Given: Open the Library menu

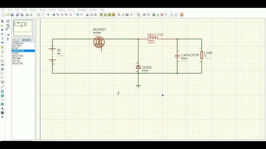Looking at the screenshot, I should pyautogui.click(x=71, y=10).
